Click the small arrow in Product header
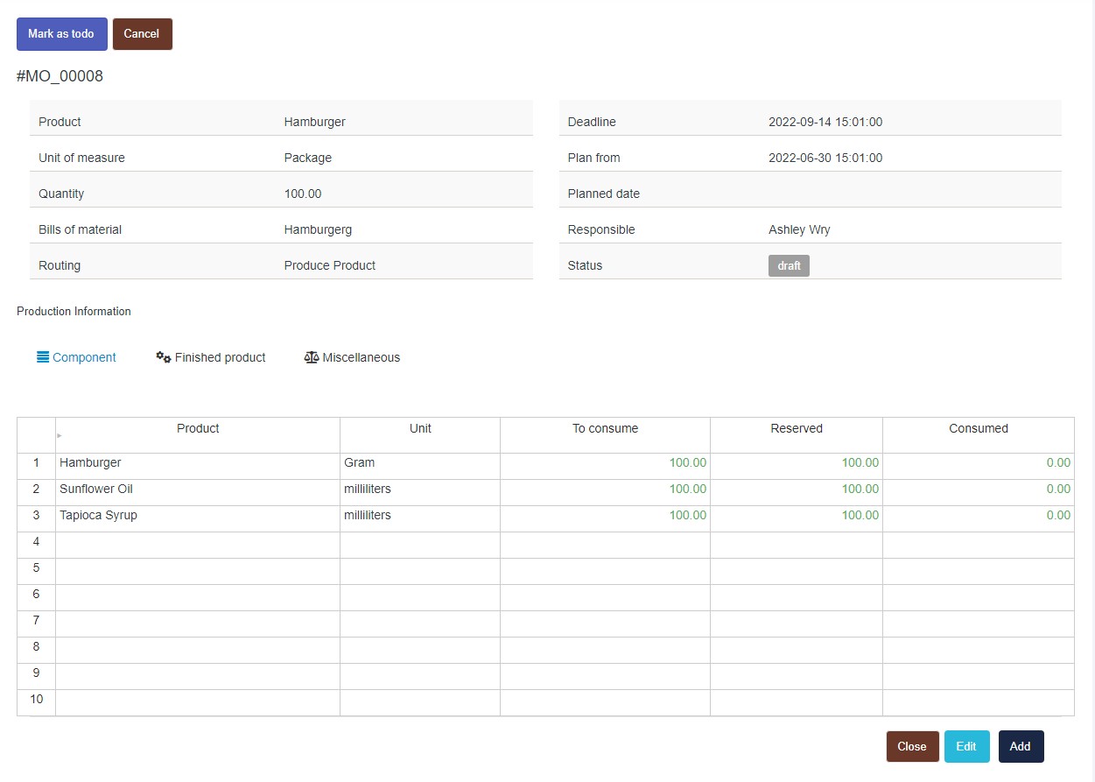The width and height of the screenshot is (1095, 782). (x=60, y=435)
